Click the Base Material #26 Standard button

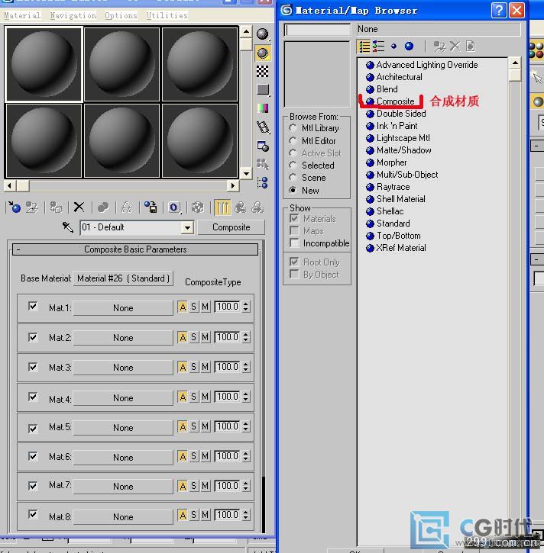[x=123, y=278]
